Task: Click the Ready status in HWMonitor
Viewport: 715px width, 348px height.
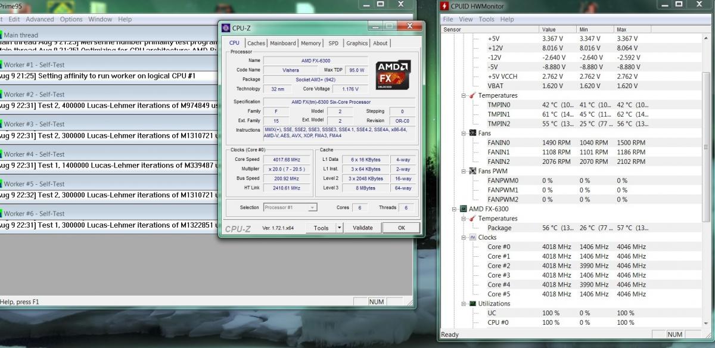Action: click(x=450, y=335)
